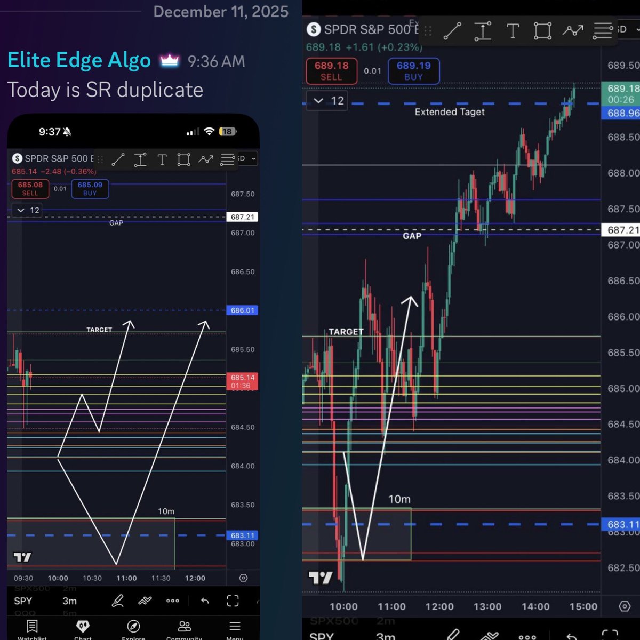Tap the pencil draw icon in left chart bottom bar
The height and width of the screenshot is (640, 640).
click(118, 601)
